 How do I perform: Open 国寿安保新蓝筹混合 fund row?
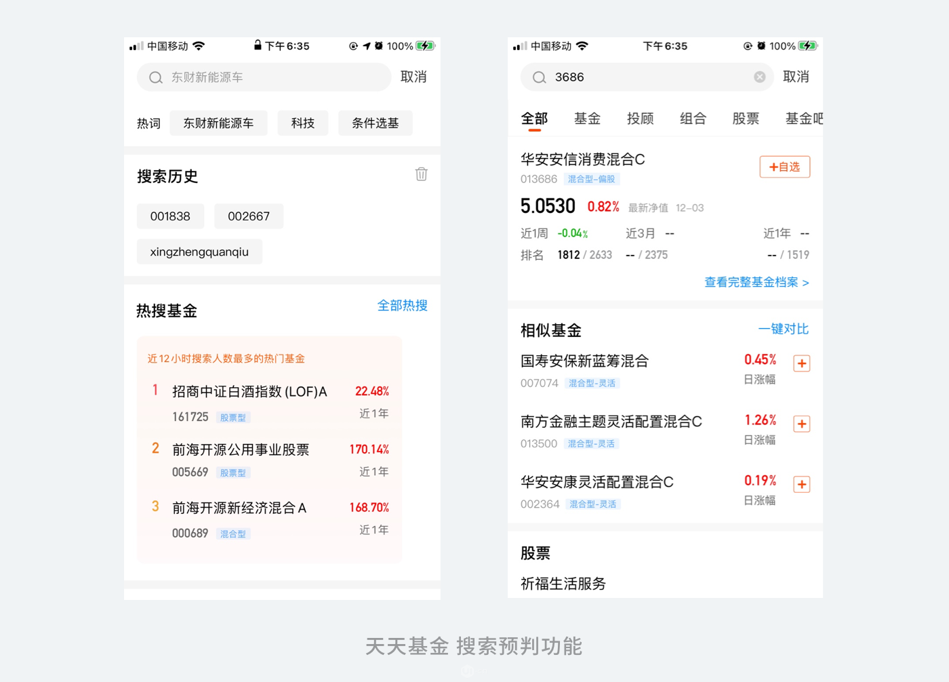[x=665, y=370]
